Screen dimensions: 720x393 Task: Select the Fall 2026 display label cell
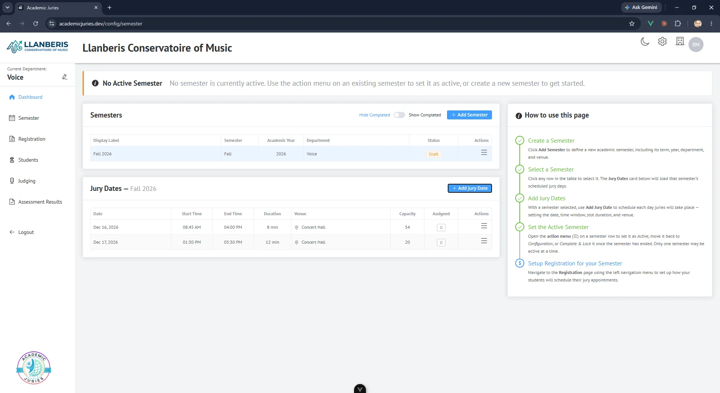click(156, 154)
